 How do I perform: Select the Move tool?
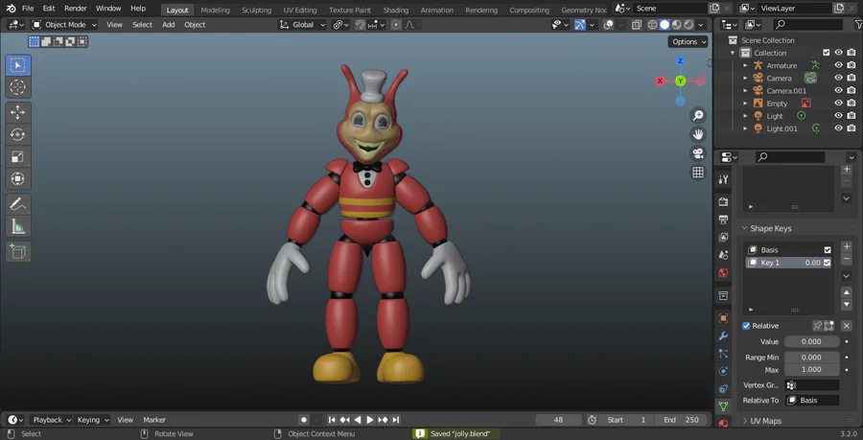[18, 112]
